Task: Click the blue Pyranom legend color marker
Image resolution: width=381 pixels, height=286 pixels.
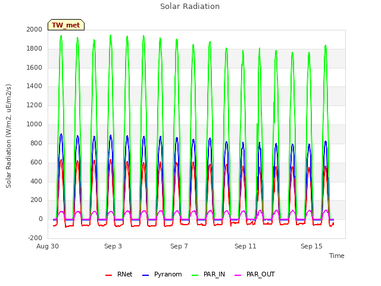Action: (x=145, y=275)
